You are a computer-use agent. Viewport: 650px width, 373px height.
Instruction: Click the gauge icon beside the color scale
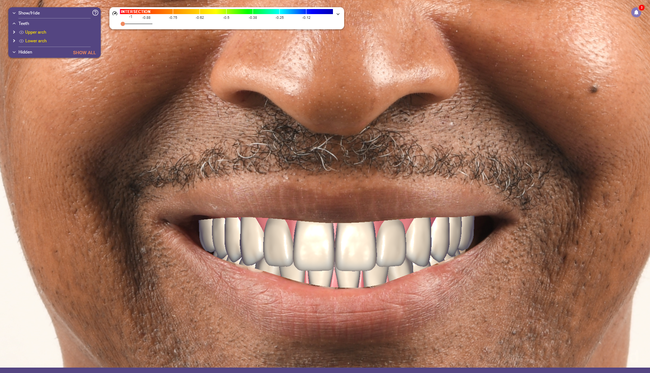click(115, 13)
